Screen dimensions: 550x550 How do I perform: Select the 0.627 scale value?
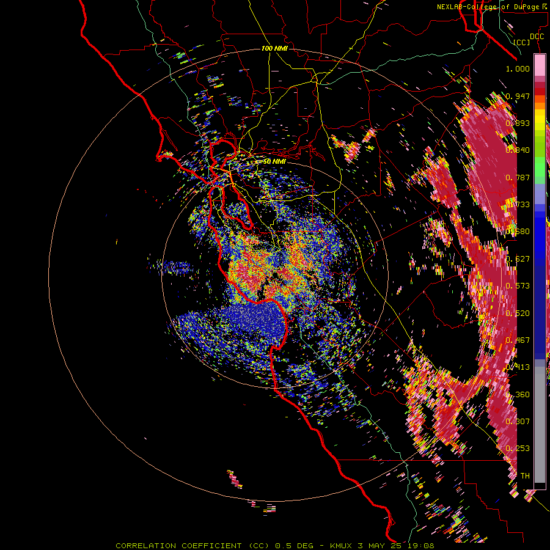[x=518, y=258]
